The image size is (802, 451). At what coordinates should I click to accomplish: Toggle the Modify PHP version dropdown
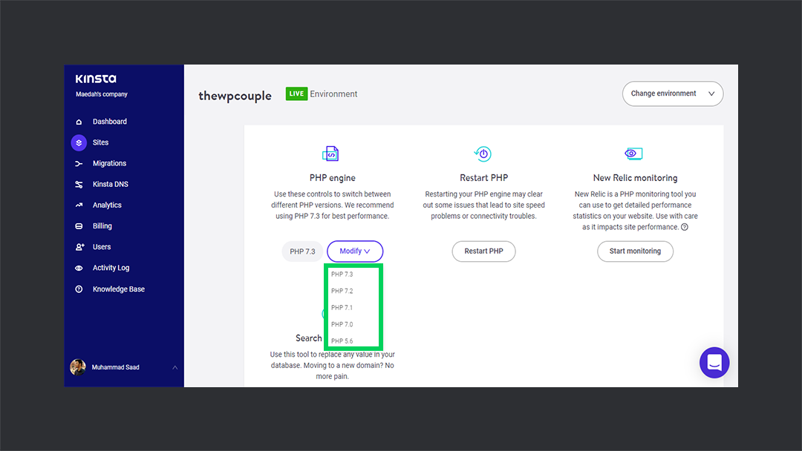[x=355, y=251]
